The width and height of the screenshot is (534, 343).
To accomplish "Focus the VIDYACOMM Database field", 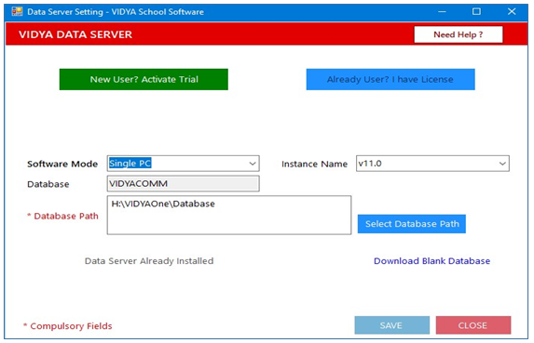I will tap(184, 184).
